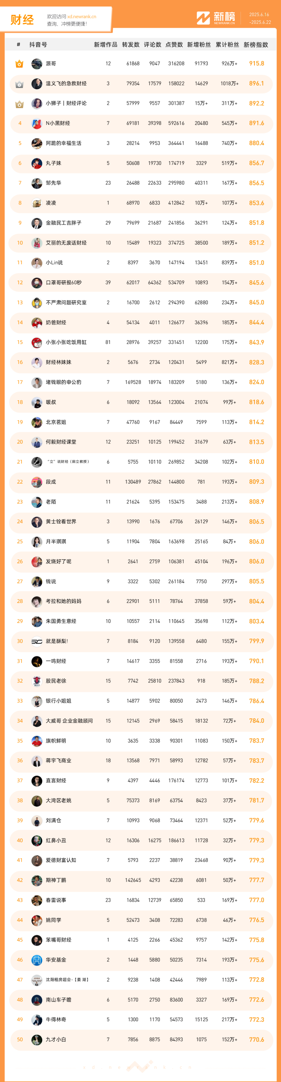Click the gold crown rank-one icon
The image size is (281, 1082).
(x=19, y=64)
